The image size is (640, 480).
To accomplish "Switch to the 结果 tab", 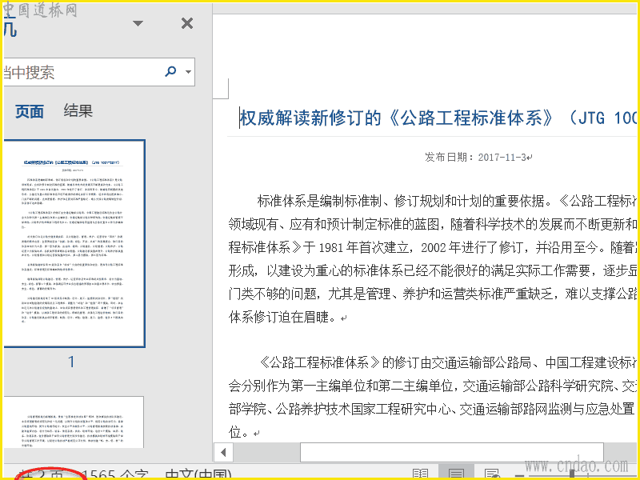I will click(78, 110).
